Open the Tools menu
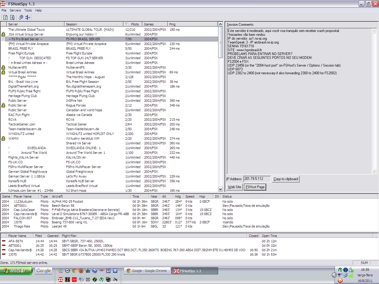The height and width of the screenshot is (284, 379). tap(28, 10)
